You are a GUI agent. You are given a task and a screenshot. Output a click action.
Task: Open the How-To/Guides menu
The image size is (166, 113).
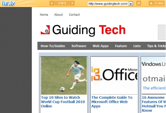(53, 46)
